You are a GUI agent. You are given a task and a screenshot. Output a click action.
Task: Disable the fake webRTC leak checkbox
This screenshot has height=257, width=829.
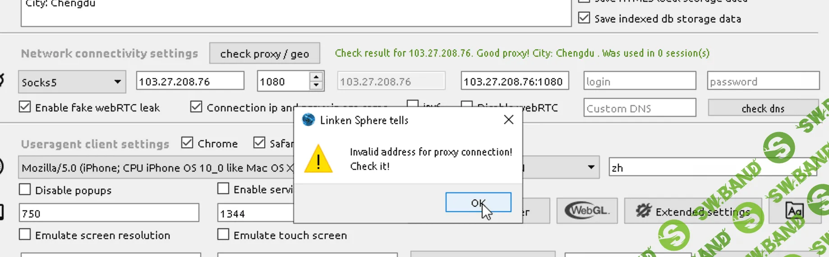pos(25,107)
